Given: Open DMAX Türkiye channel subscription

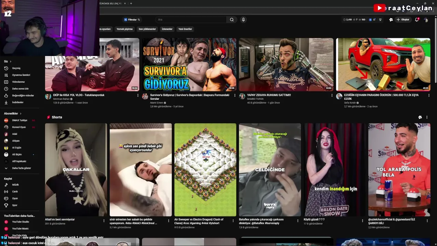Looking at the screenshot, I should point(19,120).
